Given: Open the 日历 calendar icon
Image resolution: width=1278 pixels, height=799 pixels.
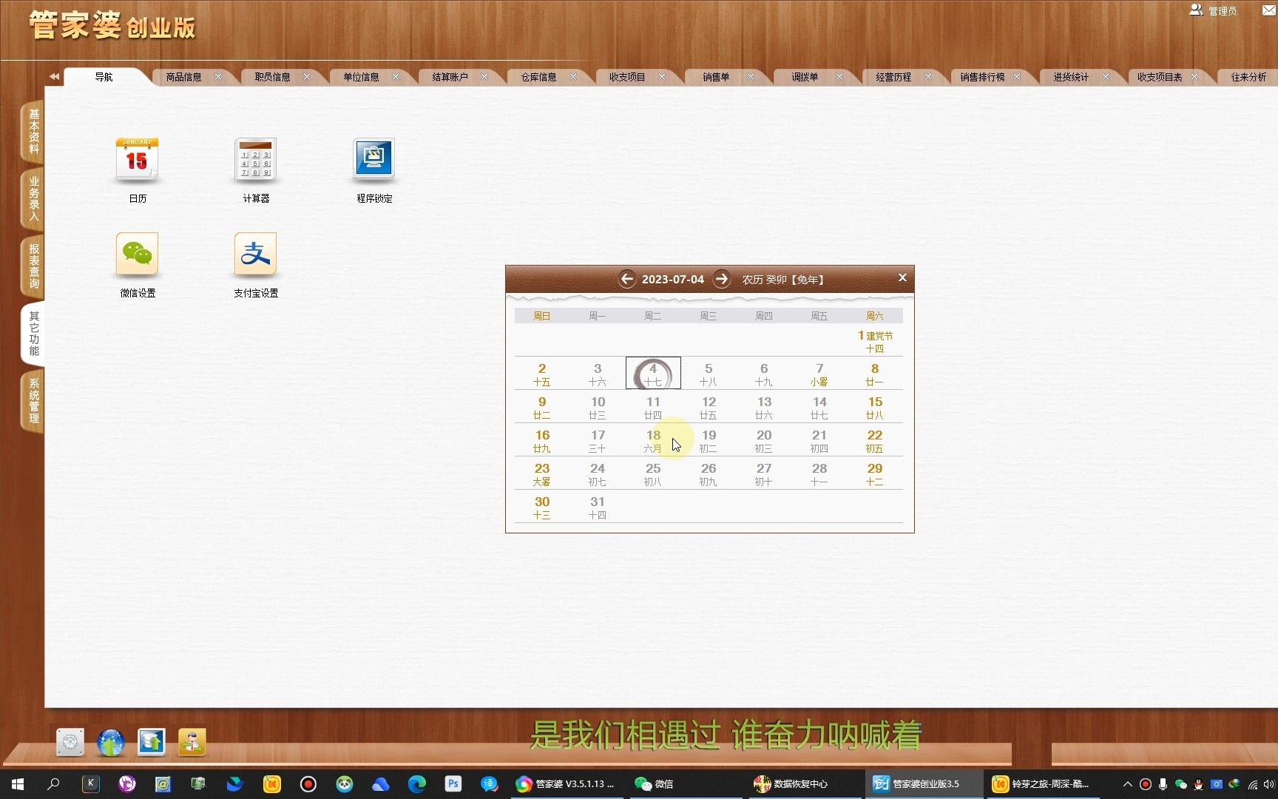Looking at the screenshot, I should coord(137,160).
